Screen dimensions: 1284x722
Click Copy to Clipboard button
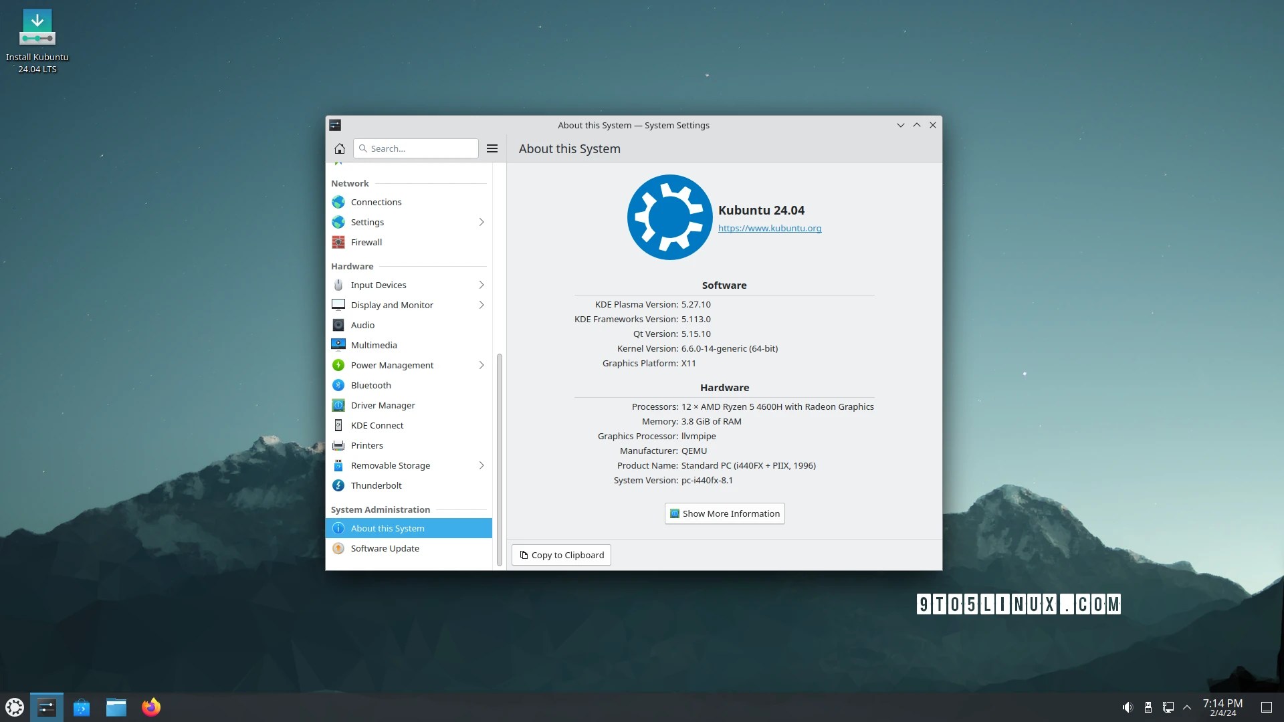561,554
